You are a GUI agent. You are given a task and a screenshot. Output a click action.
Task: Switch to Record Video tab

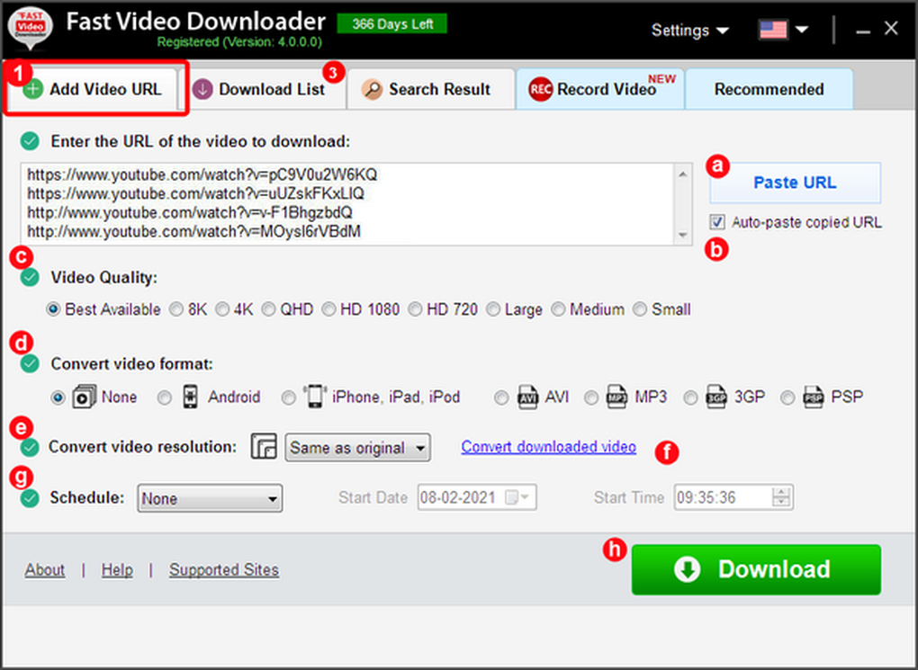pyautogui.click(x=599, y=89)
